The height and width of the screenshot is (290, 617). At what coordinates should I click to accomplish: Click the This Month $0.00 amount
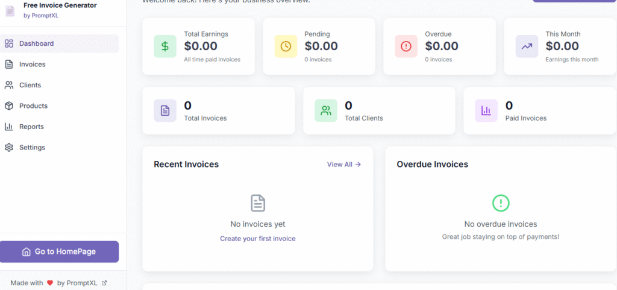(x=562, y=46)
